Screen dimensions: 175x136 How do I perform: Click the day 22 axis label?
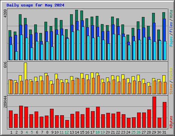coord(118,132)
